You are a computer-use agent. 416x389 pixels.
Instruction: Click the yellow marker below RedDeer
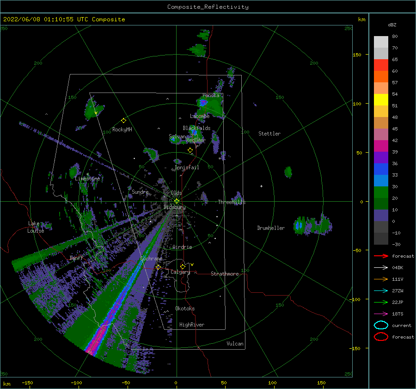pyautogui.click(x=190, y=150)
